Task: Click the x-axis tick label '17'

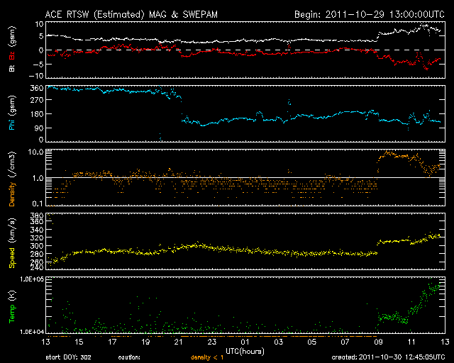Action: [112, 342]
